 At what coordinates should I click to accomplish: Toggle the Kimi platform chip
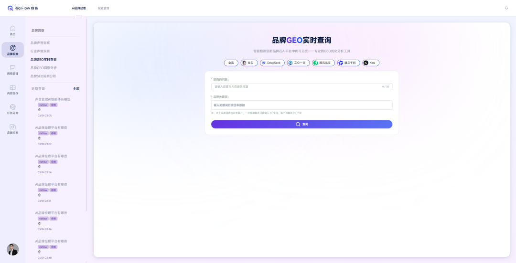point(371,63)
